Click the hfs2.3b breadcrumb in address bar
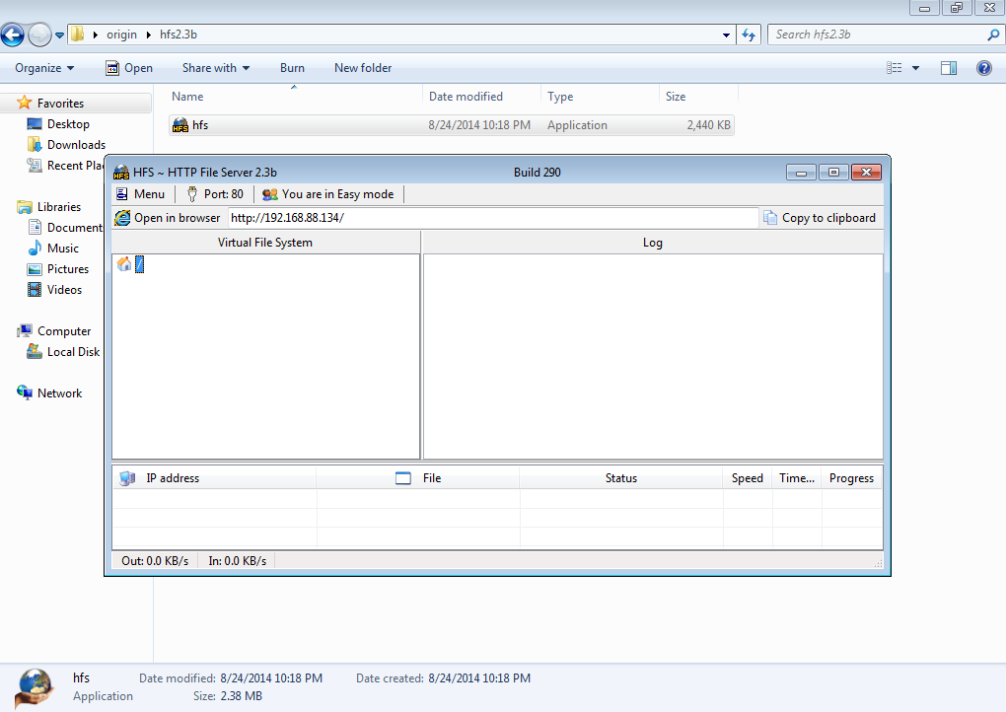 pos(179,35)
